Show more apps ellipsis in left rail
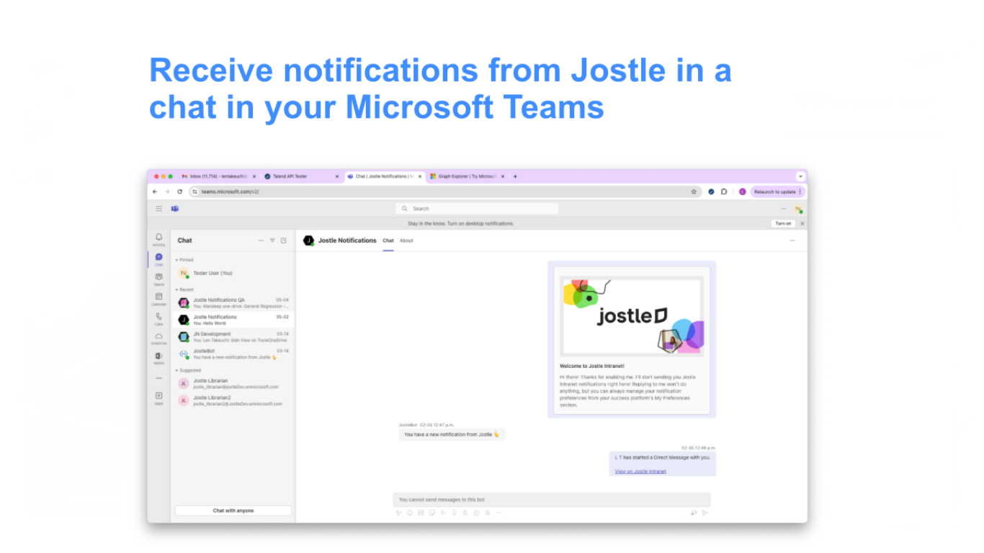984x553 pixels. (158, 377)
